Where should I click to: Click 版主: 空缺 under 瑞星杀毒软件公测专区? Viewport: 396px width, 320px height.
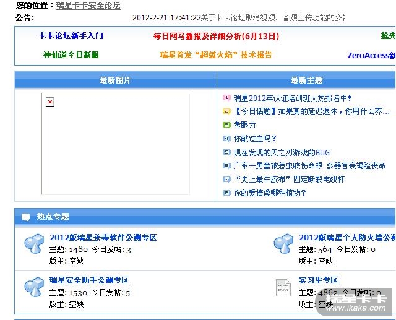click(66, 261)
